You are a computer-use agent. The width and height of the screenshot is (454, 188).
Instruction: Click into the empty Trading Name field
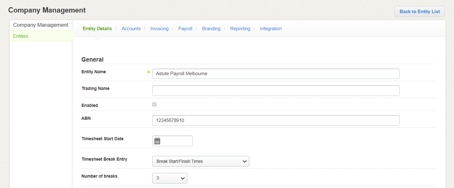[x=276, y=91]
